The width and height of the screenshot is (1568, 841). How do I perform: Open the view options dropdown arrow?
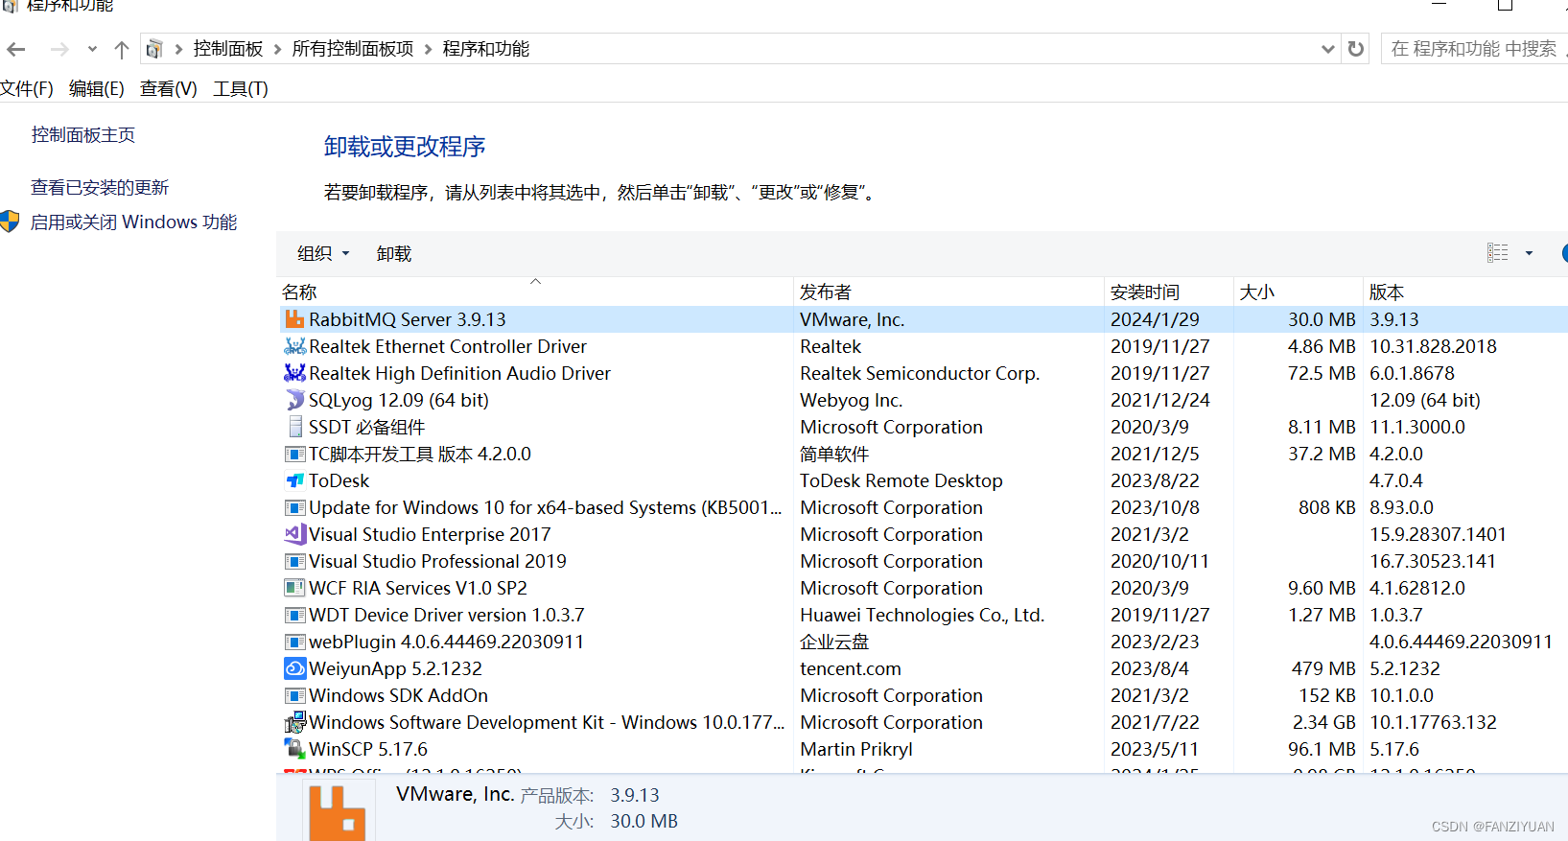click(1529, 253)
